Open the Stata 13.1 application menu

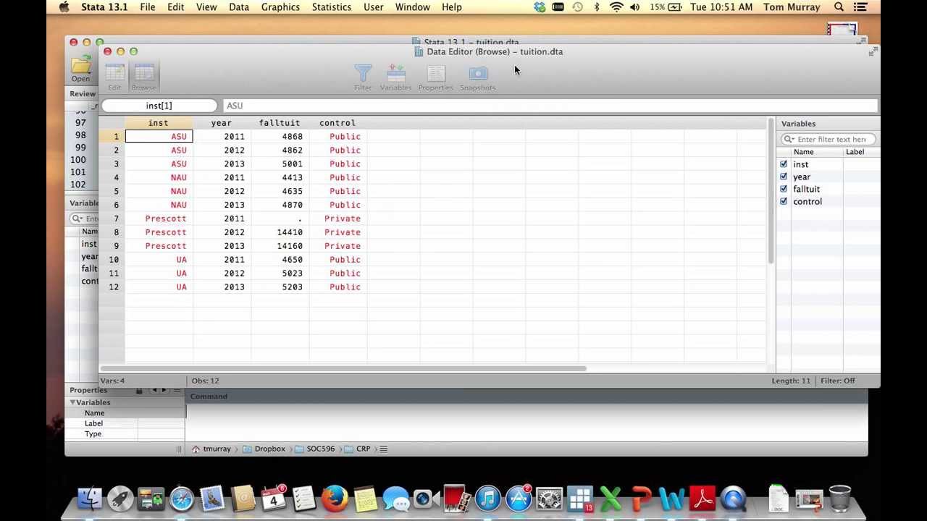pyautogui.click(x=104, y=7)
